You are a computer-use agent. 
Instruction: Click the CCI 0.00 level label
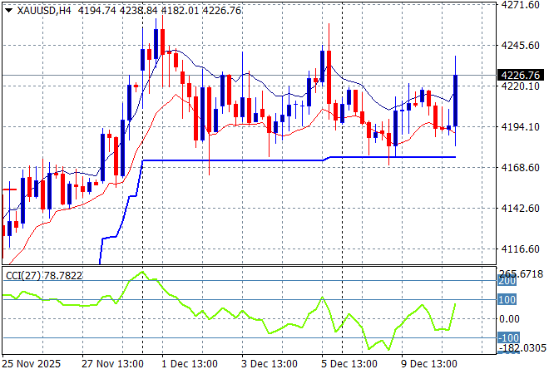(511, 319)
